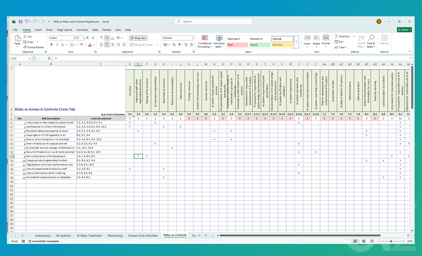
Task: Open the Name Box dropdown showing E13
Action: (30, 58)
